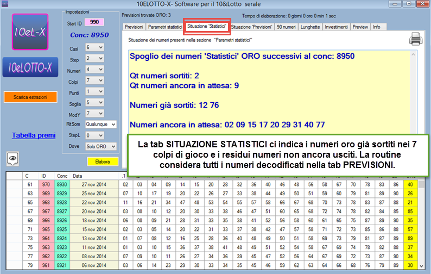
Task: Click the 'Numeri già sortiti: 12 76' line
Action: coord(174,105)
